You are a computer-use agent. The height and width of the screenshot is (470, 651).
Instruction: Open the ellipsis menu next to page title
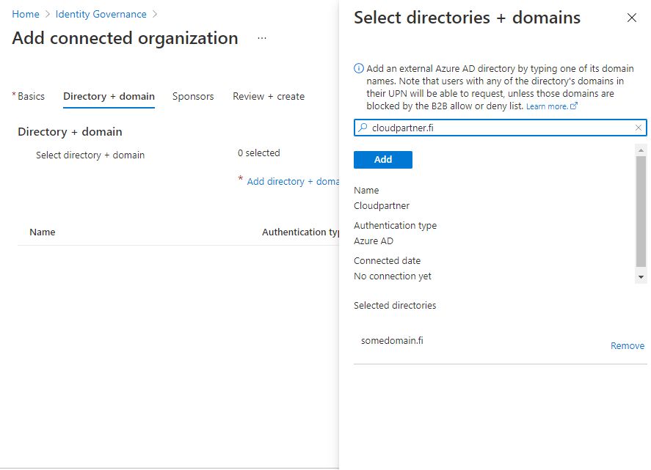pos(262,38)
